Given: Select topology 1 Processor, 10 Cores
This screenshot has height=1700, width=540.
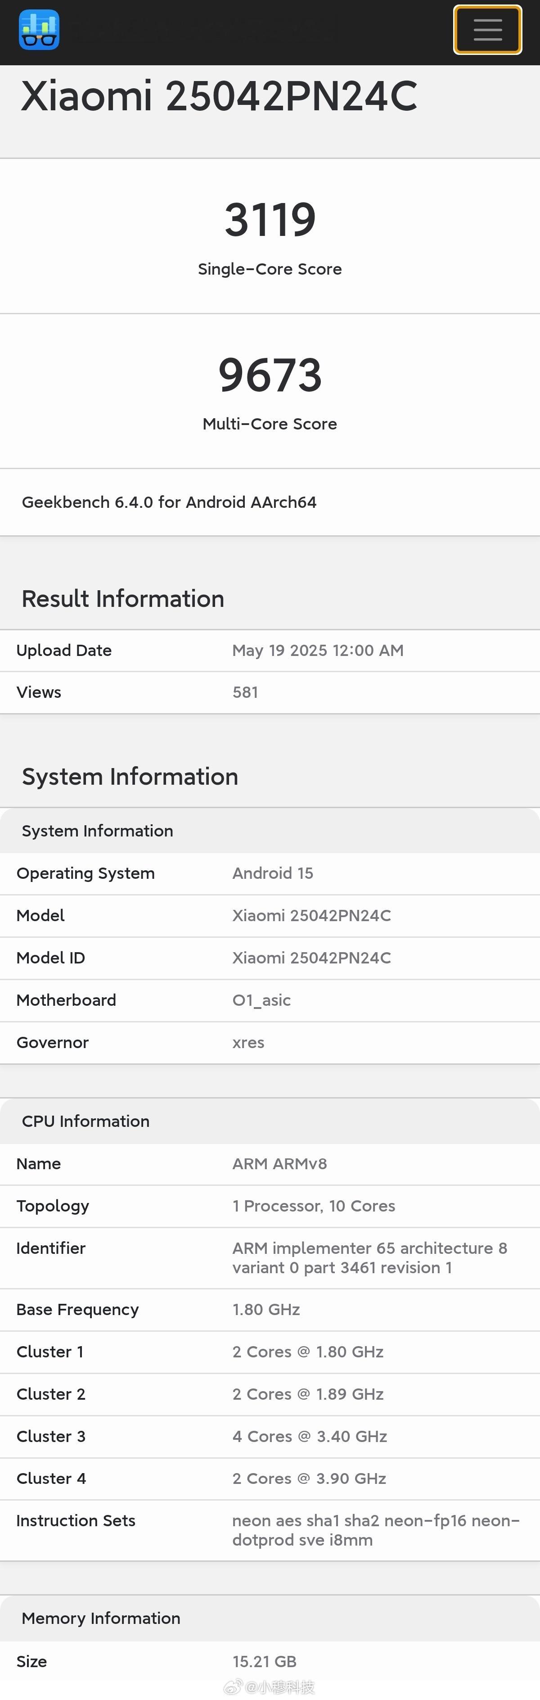Looking at the screenshot, I should [x=313, y=1206].
